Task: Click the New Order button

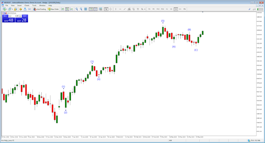Action: (53, 9)
